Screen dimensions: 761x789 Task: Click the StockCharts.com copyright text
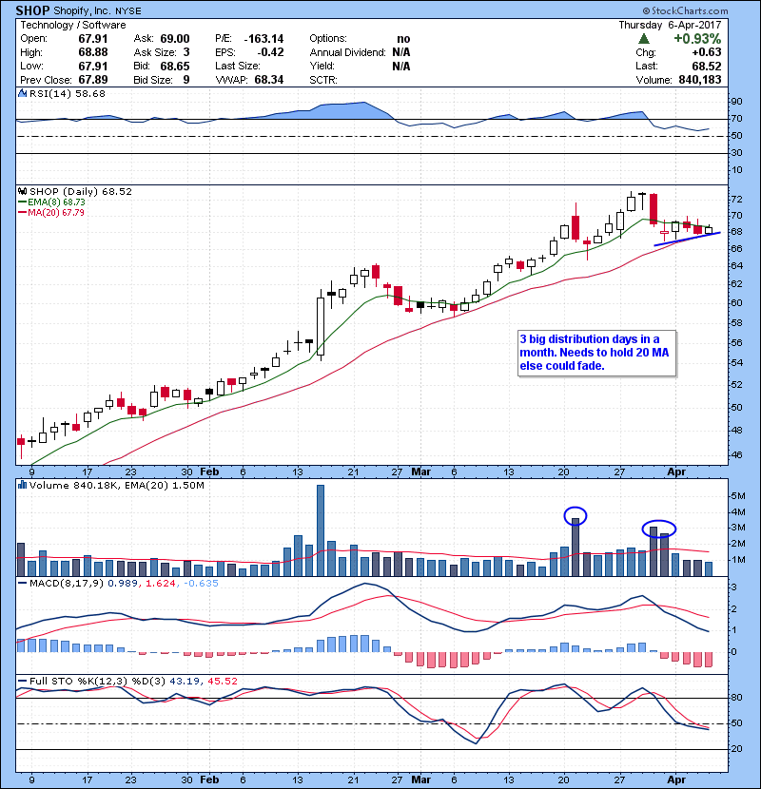(x=685, y=10)
